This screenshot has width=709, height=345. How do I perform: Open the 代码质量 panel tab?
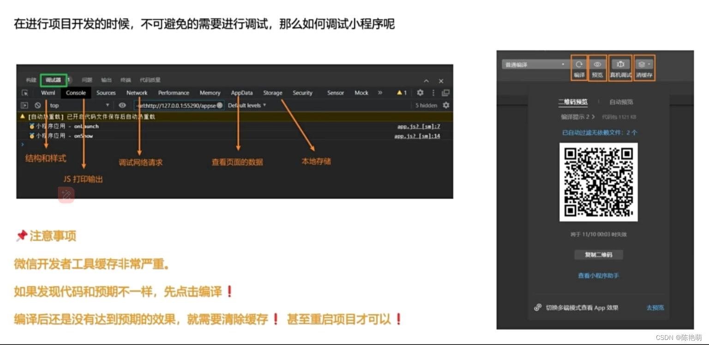coord(150,80)
